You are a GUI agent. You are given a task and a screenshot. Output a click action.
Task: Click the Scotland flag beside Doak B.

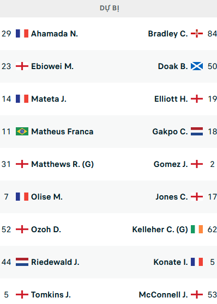(x=197, y=66)
